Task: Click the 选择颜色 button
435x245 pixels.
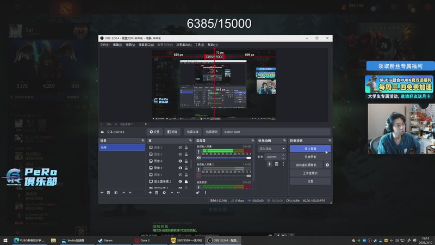Action: pos(212,132)
